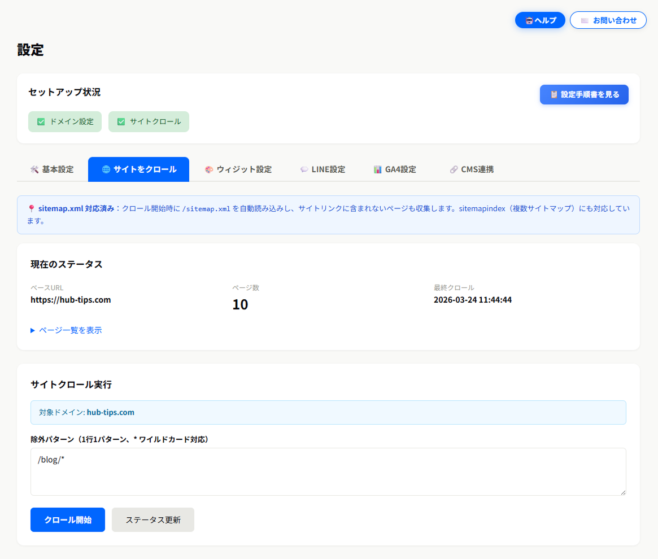Open the お問い合わせ contact page
The height and width of the screenshot is (559, 658).
click(x=608, y=20)
